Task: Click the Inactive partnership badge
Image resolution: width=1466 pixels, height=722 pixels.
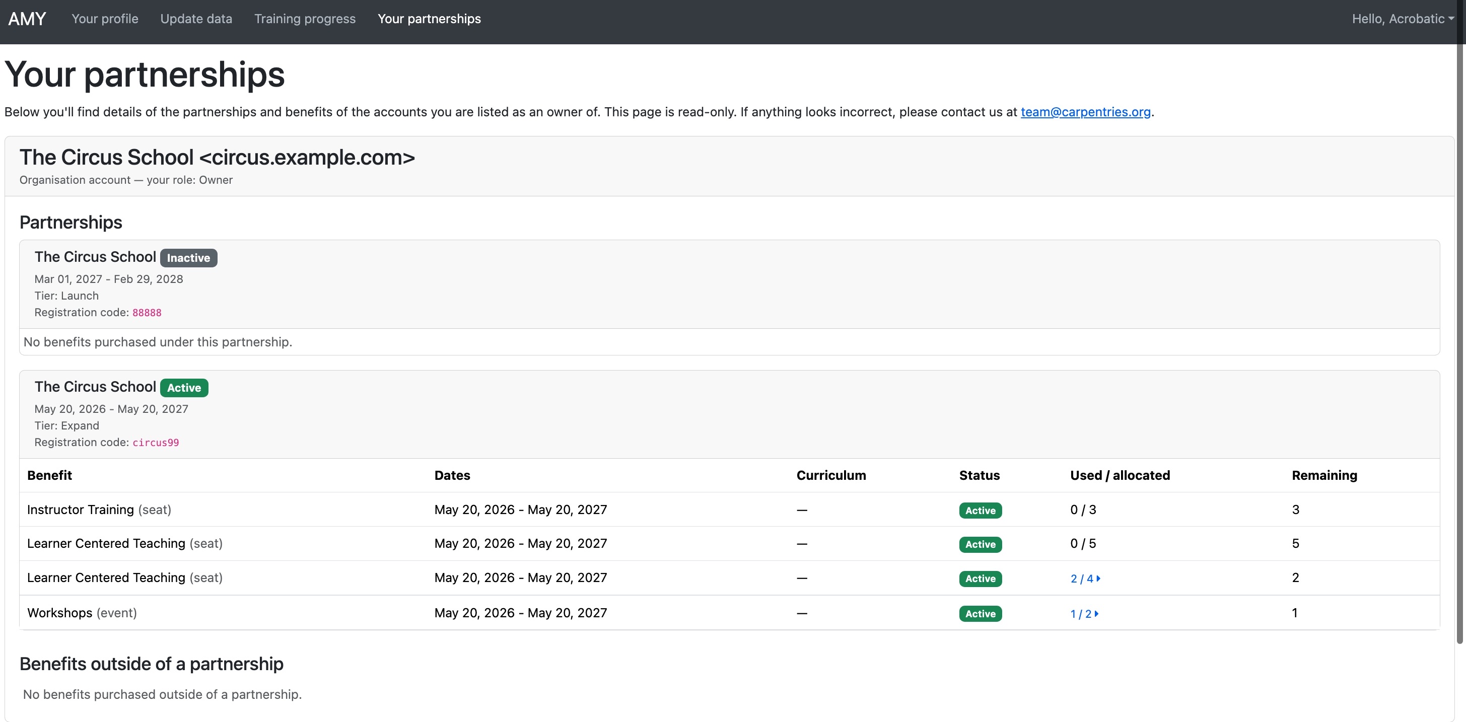Action: [188, 258]
